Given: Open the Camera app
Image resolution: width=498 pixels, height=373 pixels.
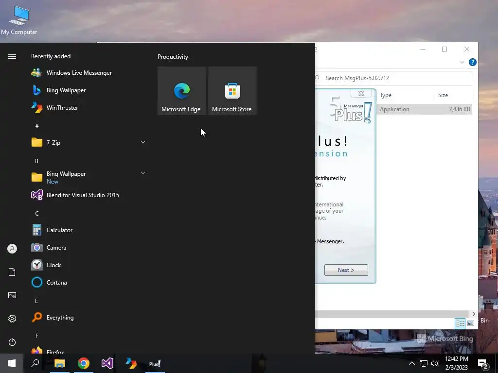Looking at the screenshot, I should coord(89,247).
